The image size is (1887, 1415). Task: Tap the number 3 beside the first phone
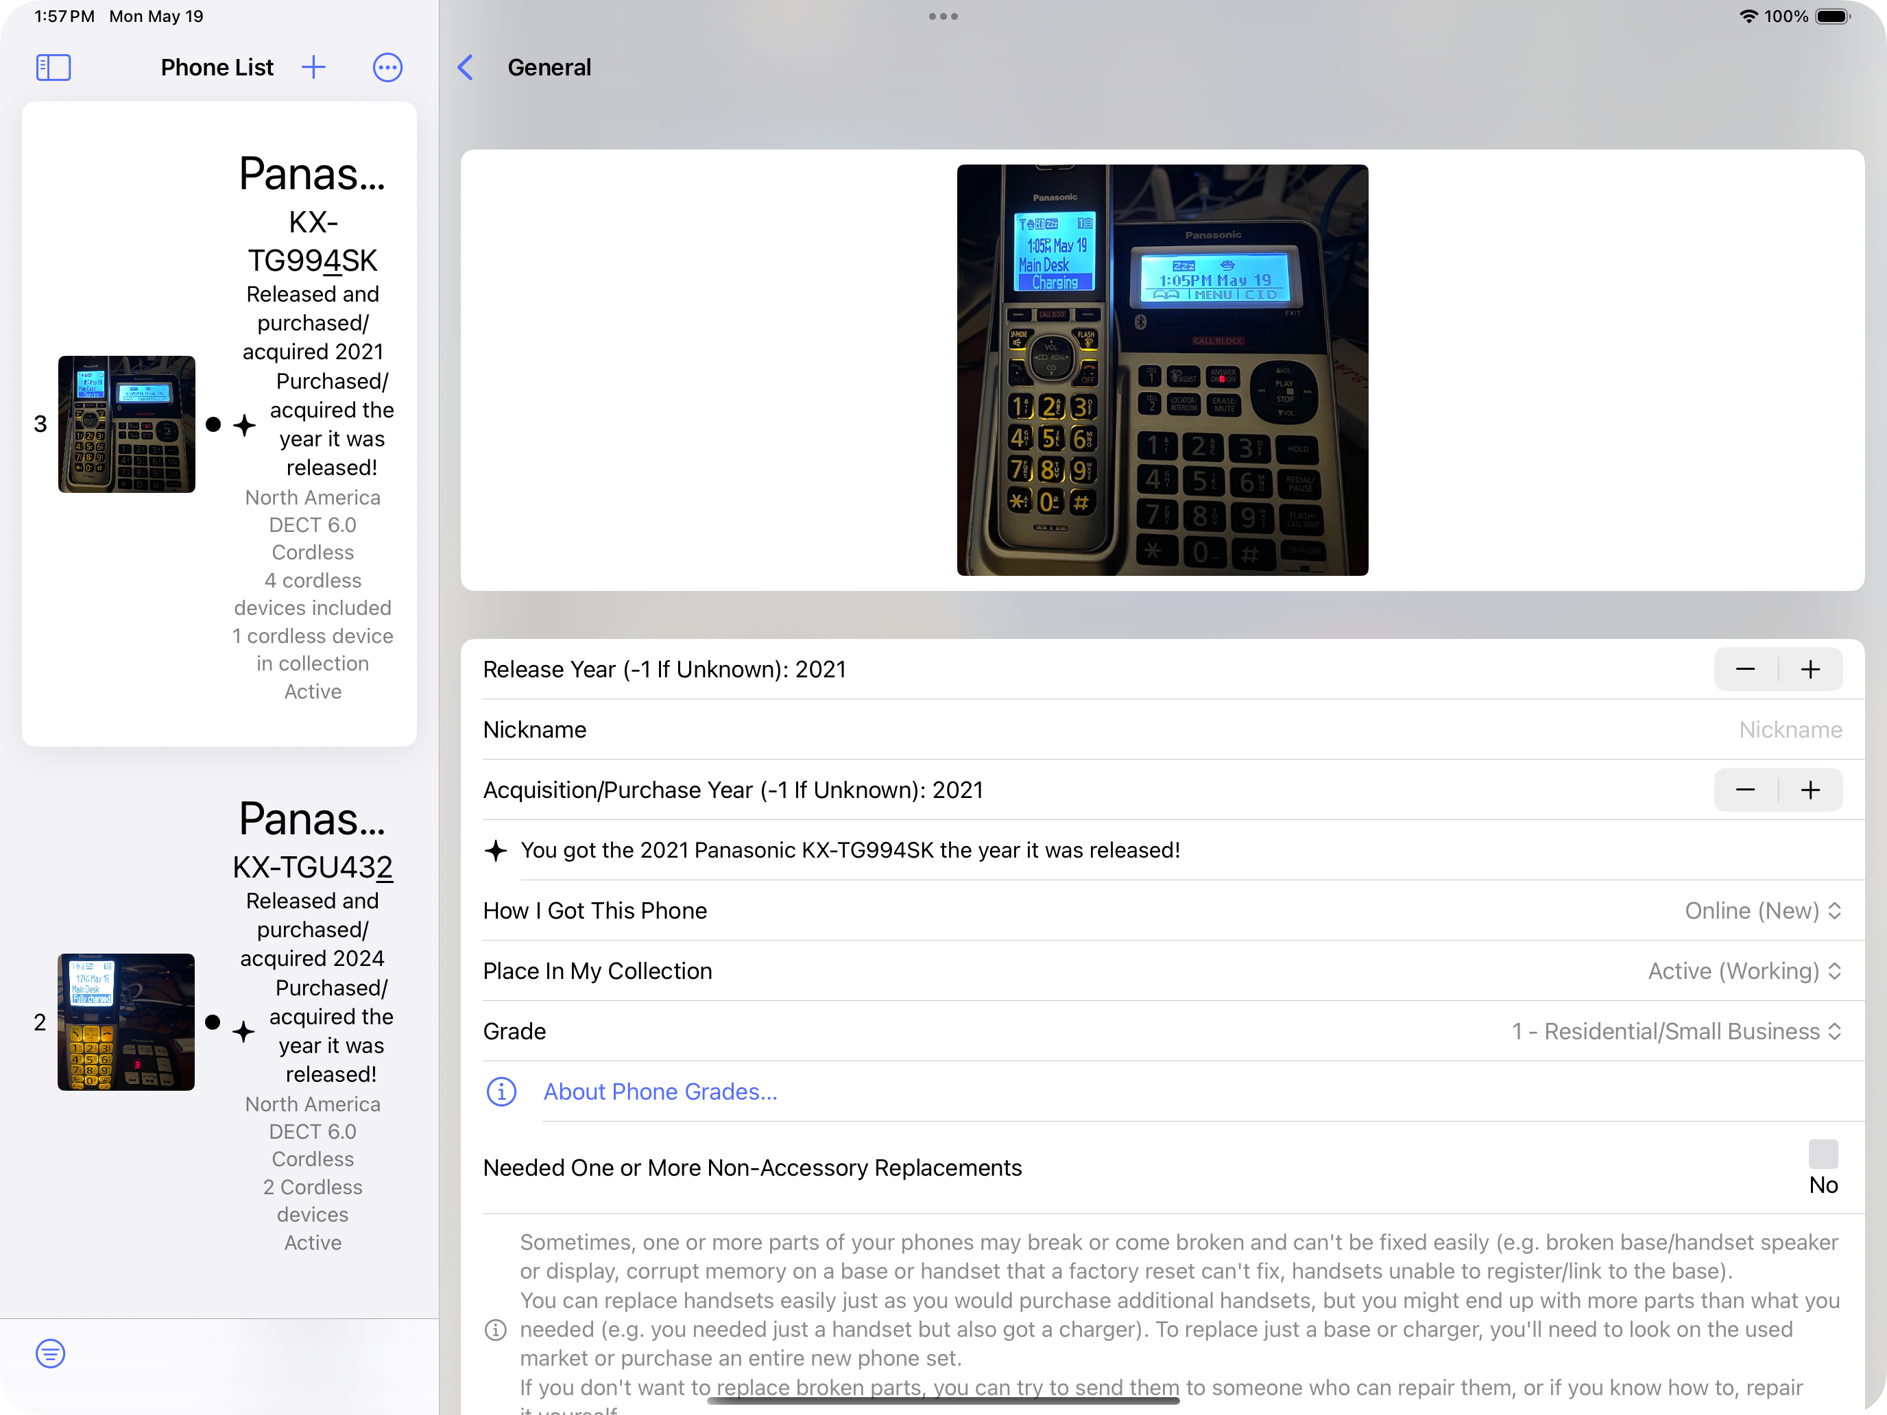[40, 424]
